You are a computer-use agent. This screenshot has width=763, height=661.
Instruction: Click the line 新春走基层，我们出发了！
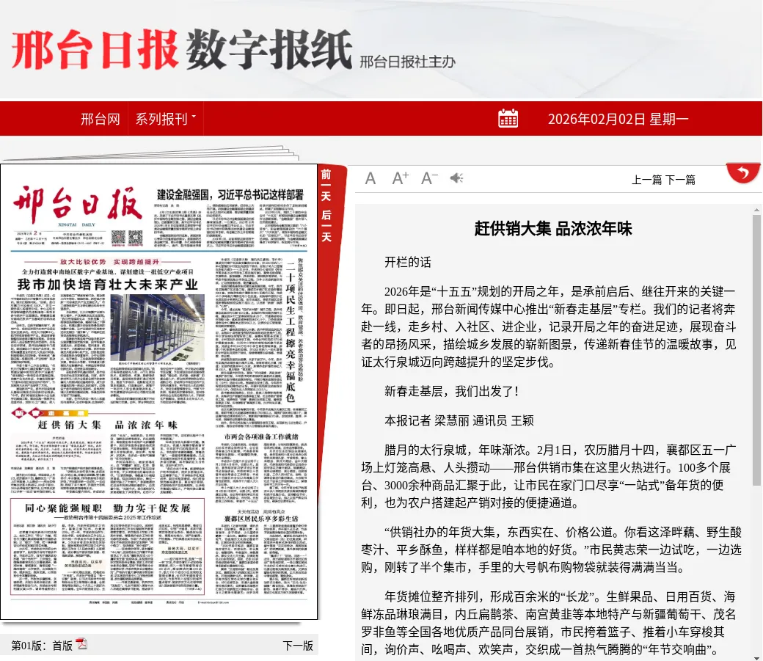pos(452,391)
